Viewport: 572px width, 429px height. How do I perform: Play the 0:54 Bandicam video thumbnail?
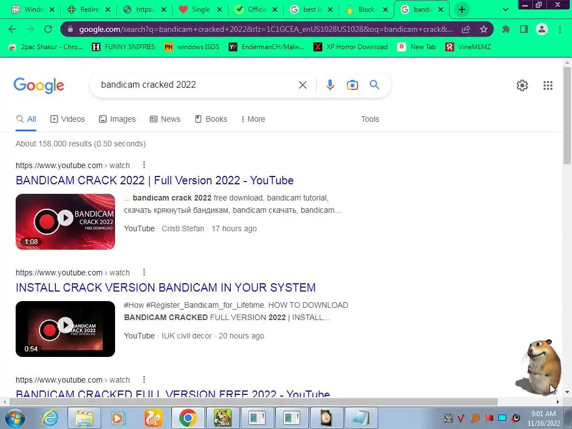(65, 329)
